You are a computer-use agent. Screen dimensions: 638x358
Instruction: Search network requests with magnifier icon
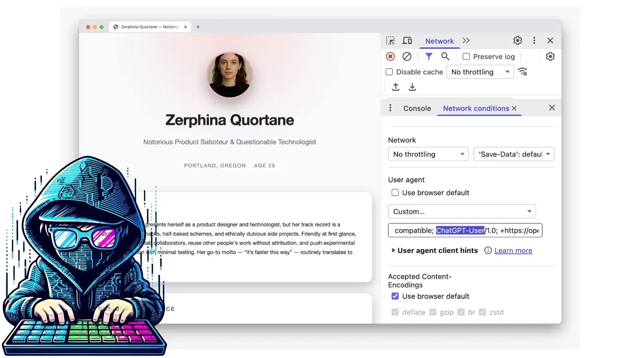445,56
